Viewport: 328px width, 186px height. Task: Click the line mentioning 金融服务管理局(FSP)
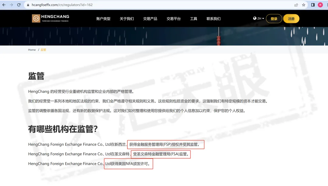tap(114, 144)
